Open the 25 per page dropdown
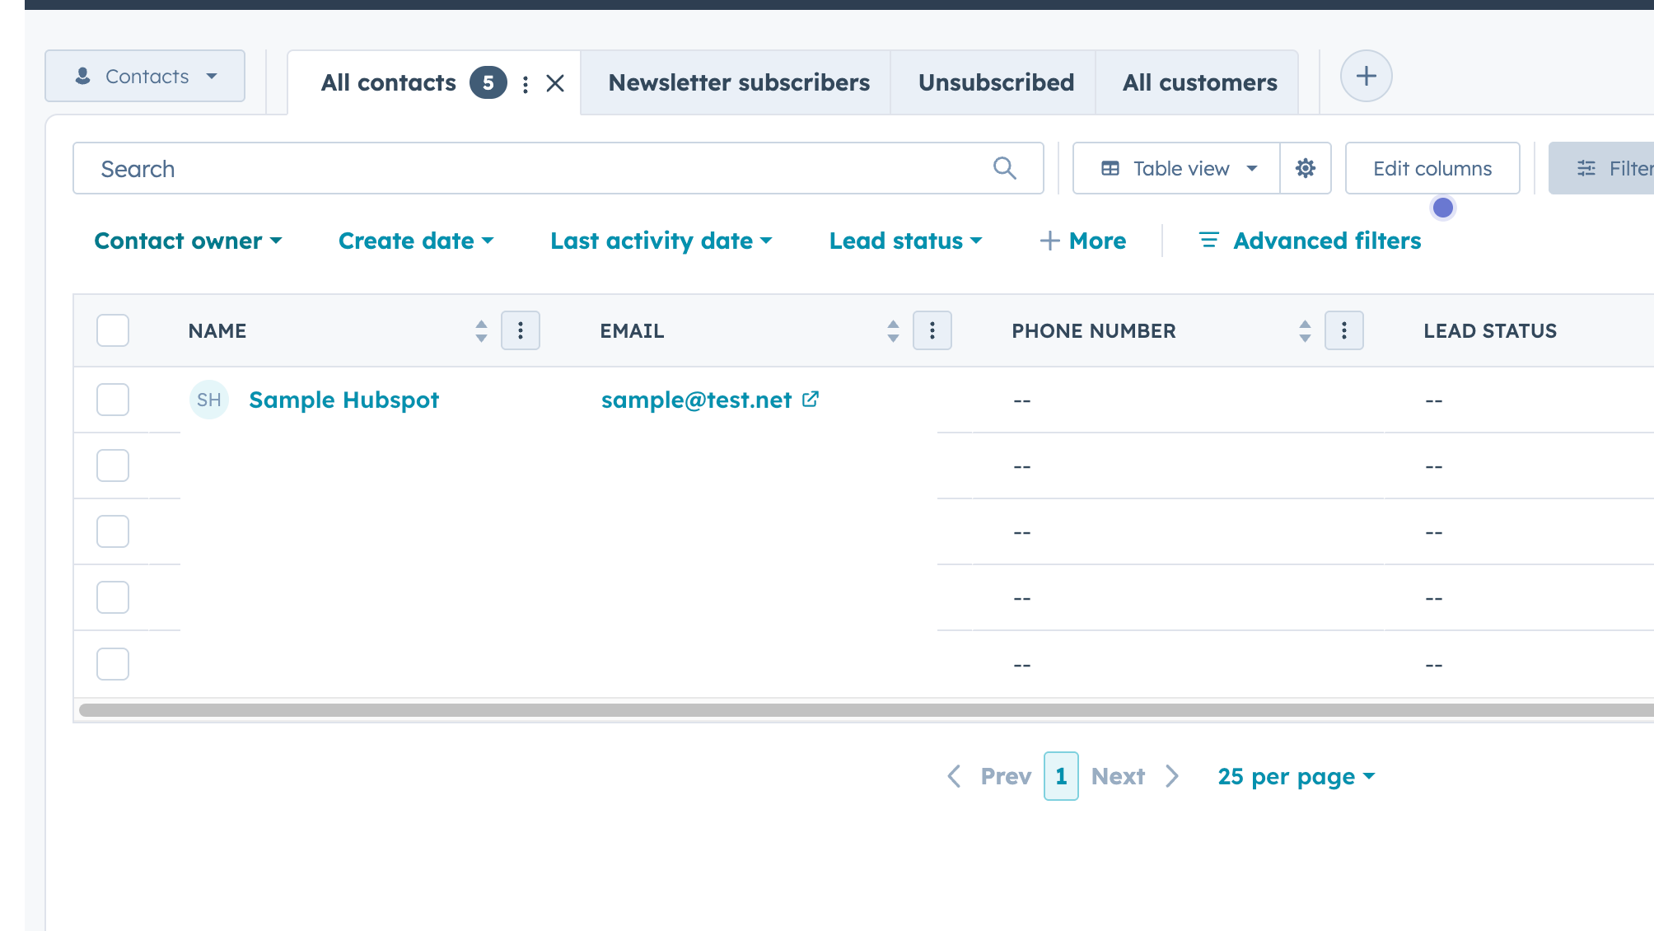This screenshot has width=1654, height=931. click(x=1296, y=776)
